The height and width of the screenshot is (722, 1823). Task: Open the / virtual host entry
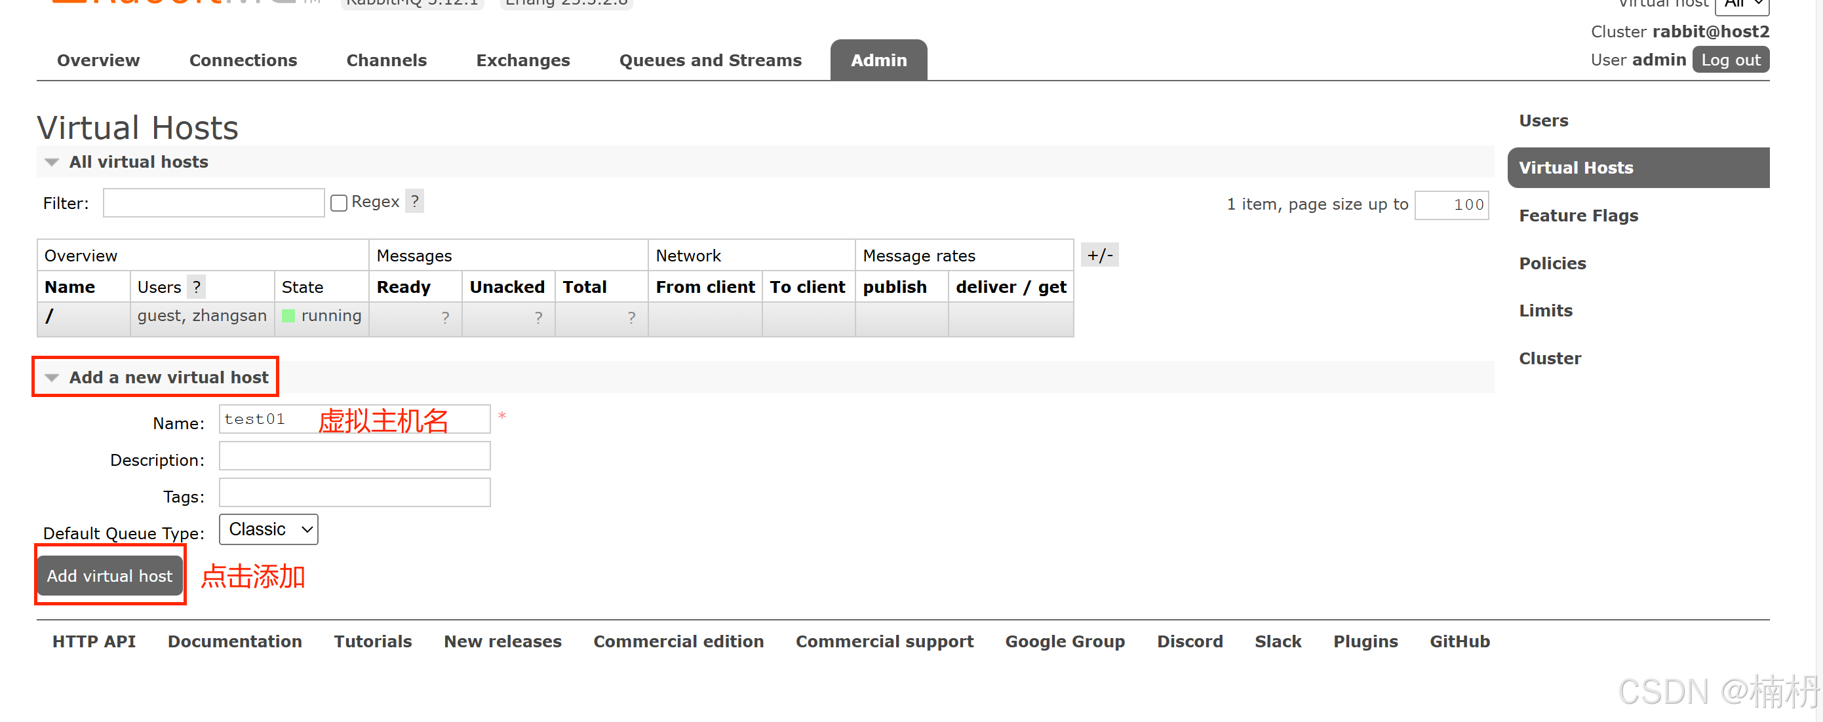coord(50,316)
